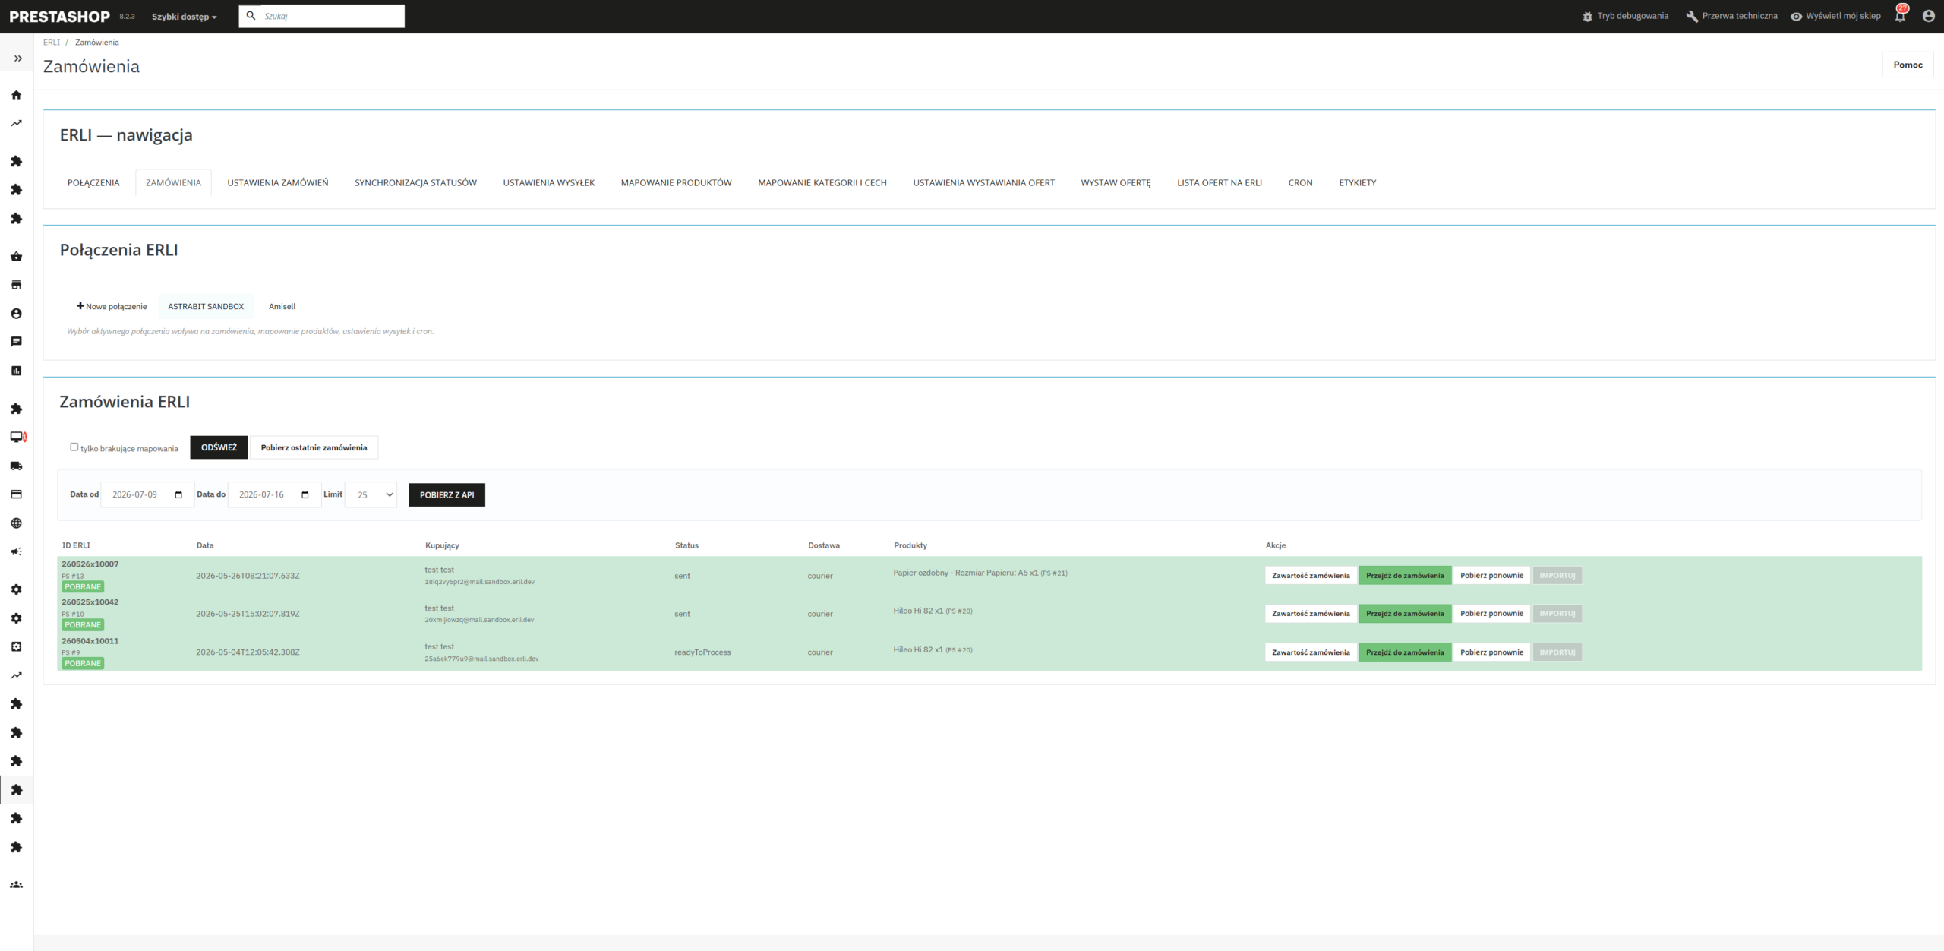Select the ASTRABIT SANDBOX connection
Viewport: 1944px width, 951px height.
coord(206,307)
